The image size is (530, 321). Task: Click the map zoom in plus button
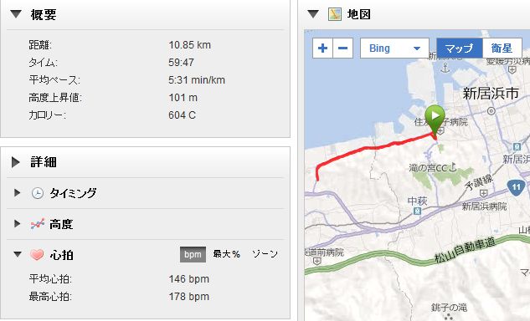click(323, 48)
